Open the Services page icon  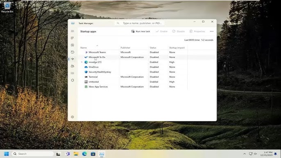73,80
